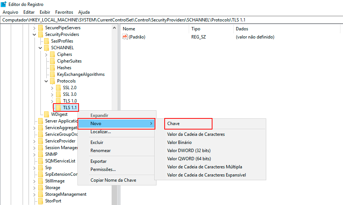The image size is (343, 205).
Task: Open the Favoritos menu
Action: [x=64, y=12]
